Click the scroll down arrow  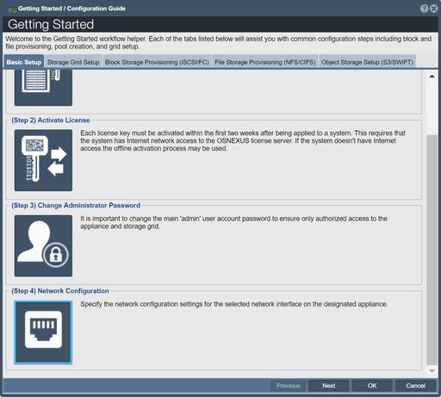[x=432, y=371]
